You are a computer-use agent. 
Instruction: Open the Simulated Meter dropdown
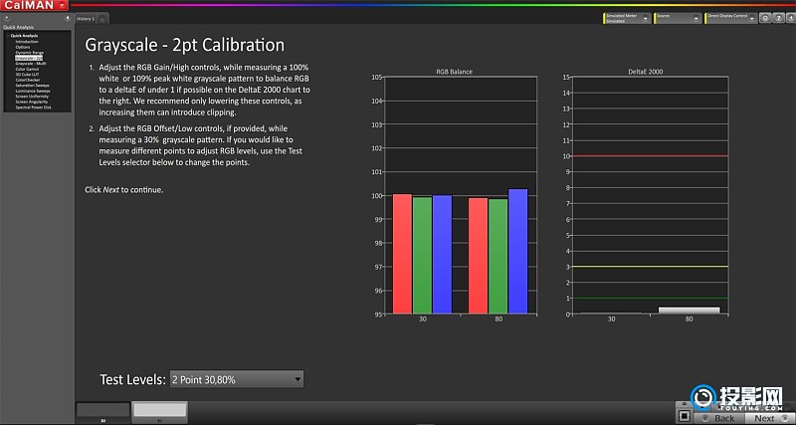point(627,18)
